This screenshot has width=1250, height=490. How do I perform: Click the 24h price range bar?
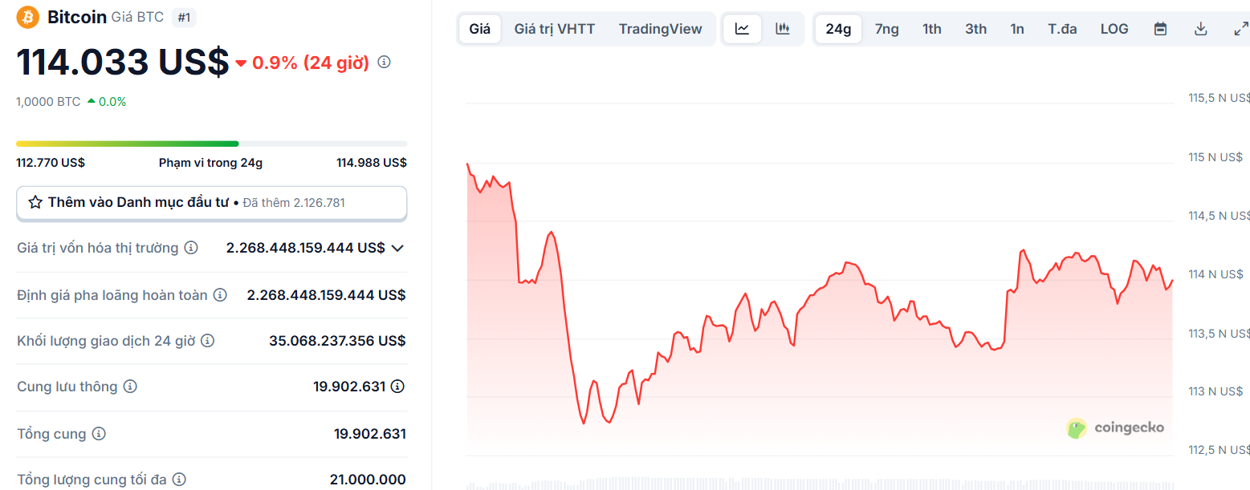tap(211, 144)
